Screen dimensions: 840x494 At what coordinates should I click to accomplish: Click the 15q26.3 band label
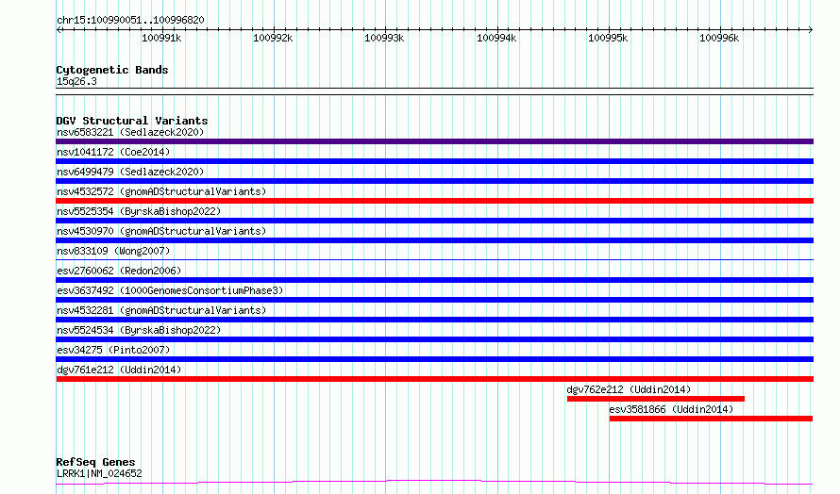click(x=76, y=81)
